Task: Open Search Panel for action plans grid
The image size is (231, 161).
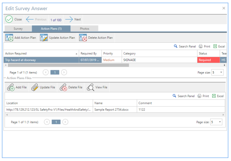Action: [x=184, y=46]
